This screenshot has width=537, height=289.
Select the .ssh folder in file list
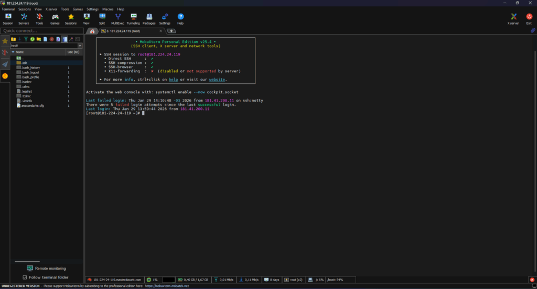point(25,63)
